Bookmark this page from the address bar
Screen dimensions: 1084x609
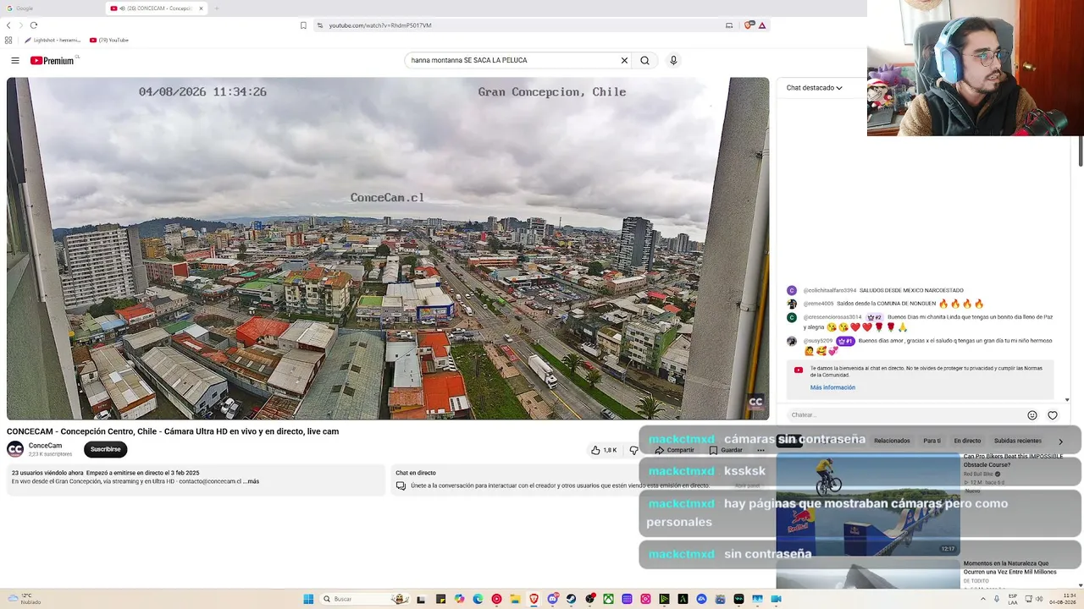[x=303, y=25]
